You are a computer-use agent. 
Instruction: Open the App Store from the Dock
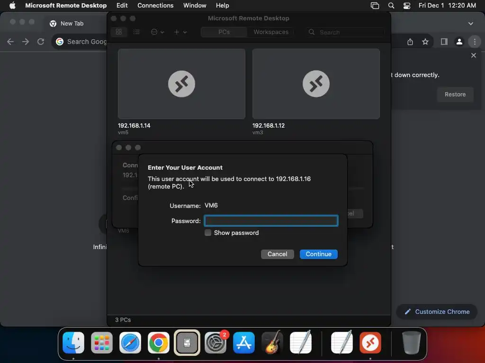pos(244,343)
